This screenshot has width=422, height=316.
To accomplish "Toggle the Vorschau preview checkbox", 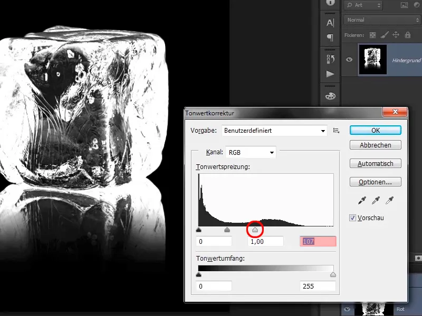I will pos(352,218).
